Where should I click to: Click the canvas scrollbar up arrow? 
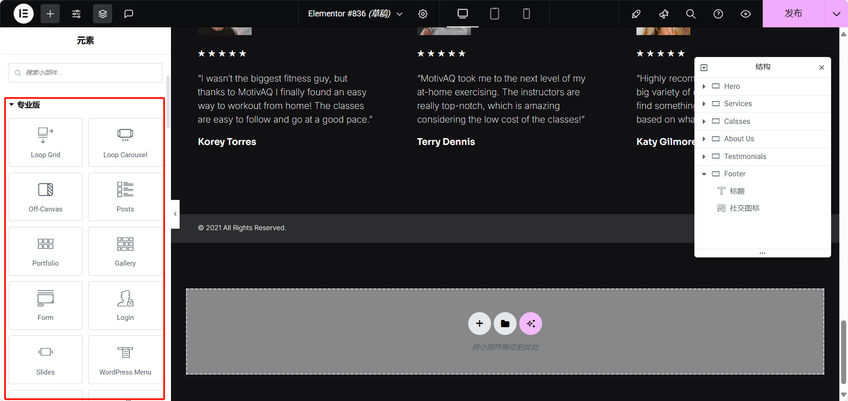pyautogui.click(x=843, y=34)
